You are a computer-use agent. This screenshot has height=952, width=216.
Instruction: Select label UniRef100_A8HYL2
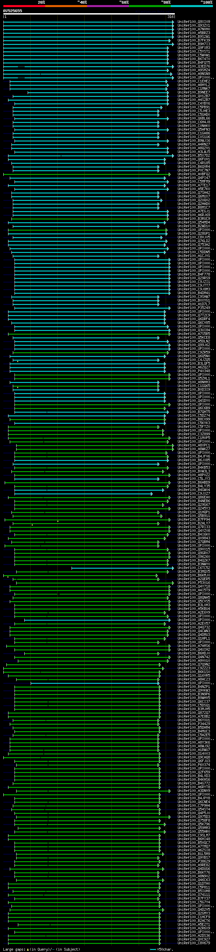pos(194,85)
